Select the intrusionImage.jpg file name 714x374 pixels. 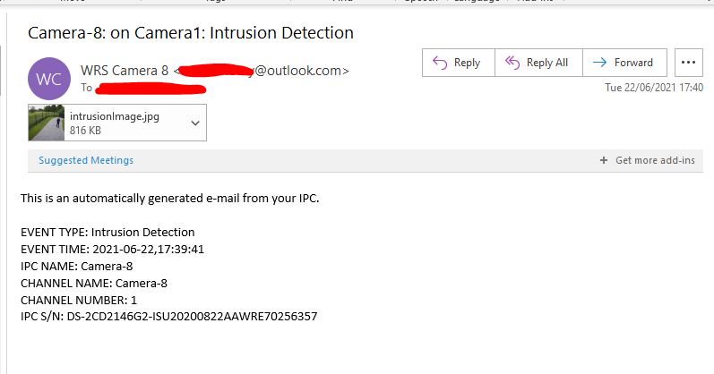(x=114, y=116)
